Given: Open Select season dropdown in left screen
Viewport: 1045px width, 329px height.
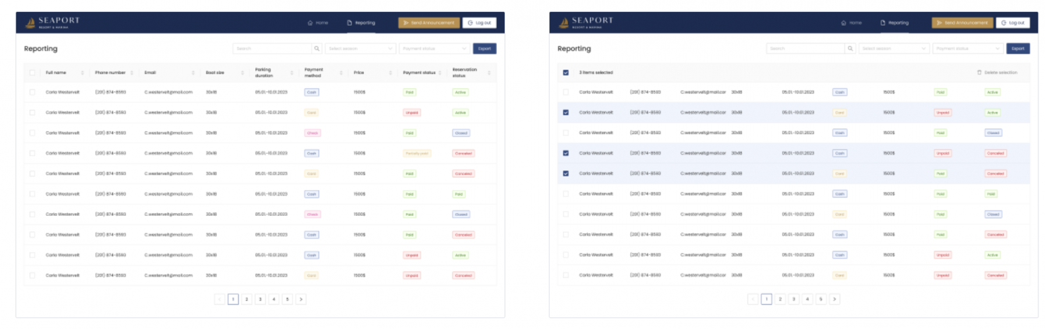Looking at the screenshot, I should coord(361,49).
